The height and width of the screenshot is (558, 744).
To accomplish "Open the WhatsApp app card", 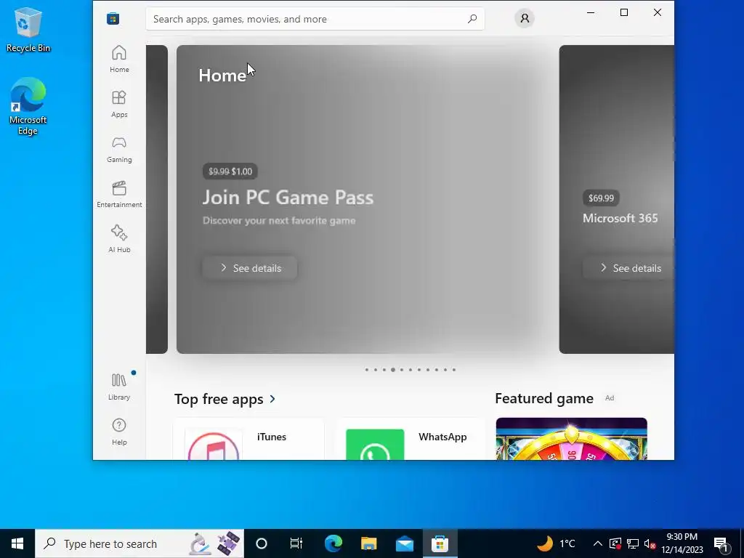I will (x=411, y=439).
